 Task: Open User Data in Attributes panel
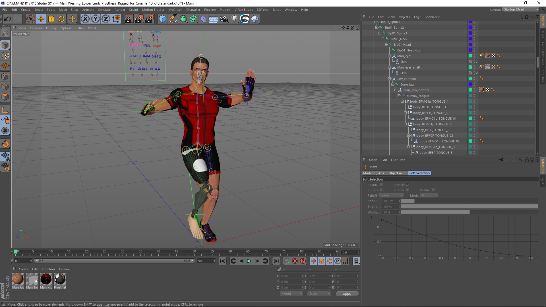(x=398, y=160)
